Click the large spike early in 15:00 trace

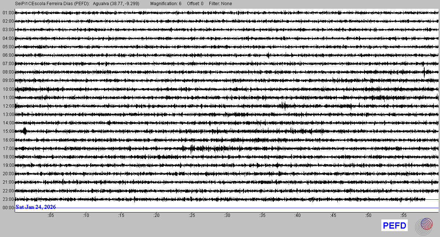(x=25, y=131)
